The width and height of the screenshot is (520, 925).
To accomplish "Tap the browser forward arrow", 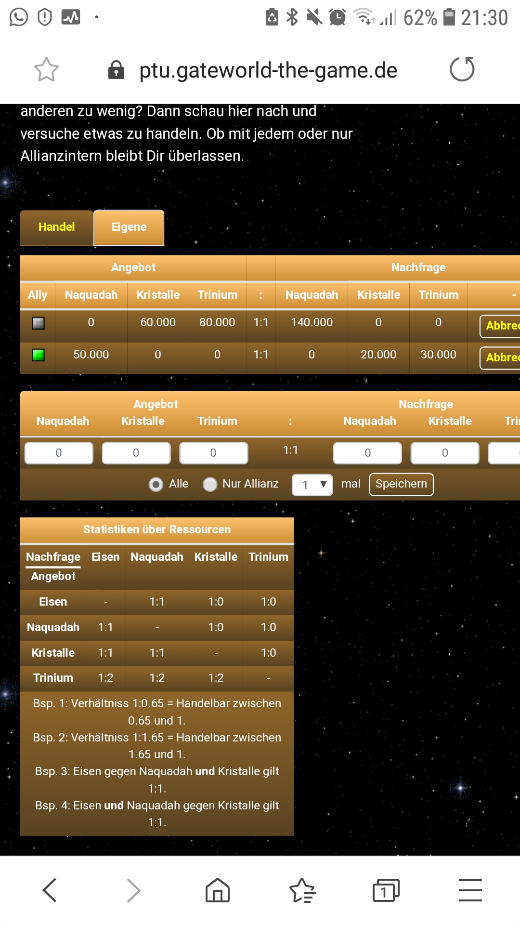I will [133, 890].
